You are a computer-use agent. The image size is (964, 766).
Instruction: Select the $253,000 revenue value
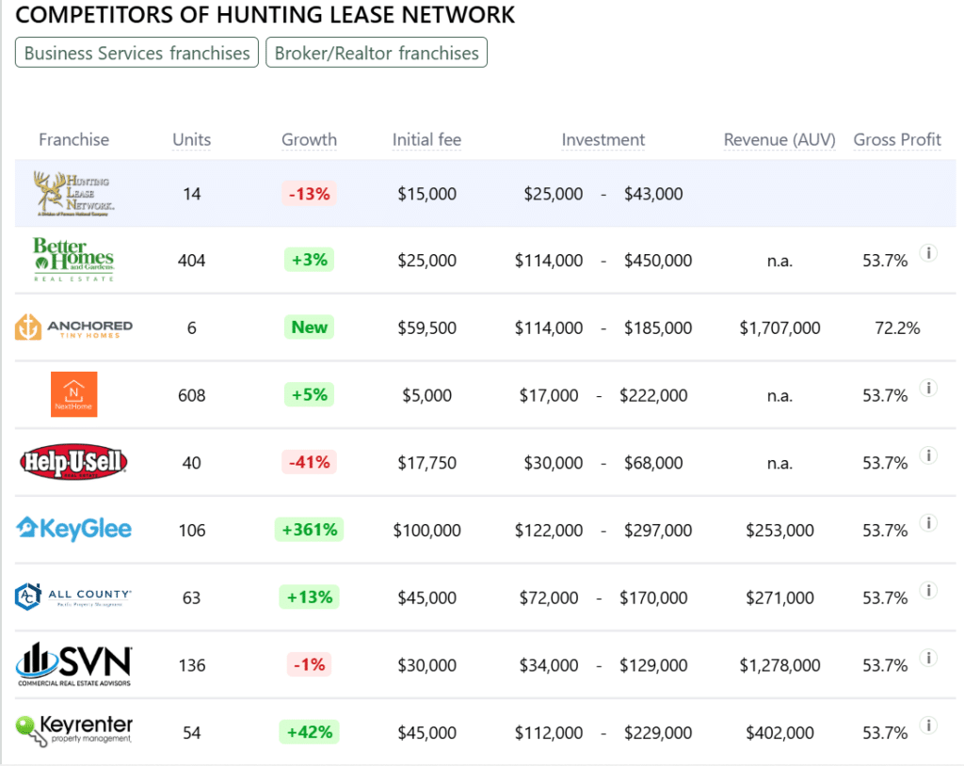coord(779,530)
